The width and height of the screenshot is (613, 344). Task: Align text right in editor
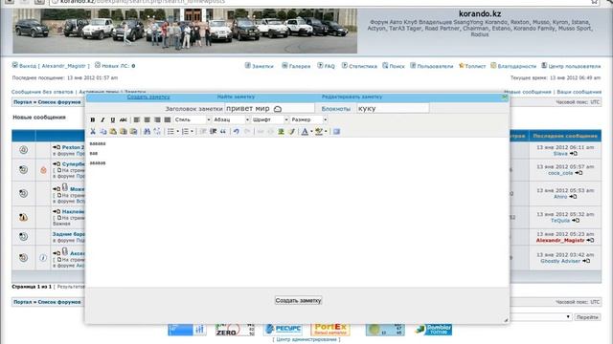click(157, 119)
